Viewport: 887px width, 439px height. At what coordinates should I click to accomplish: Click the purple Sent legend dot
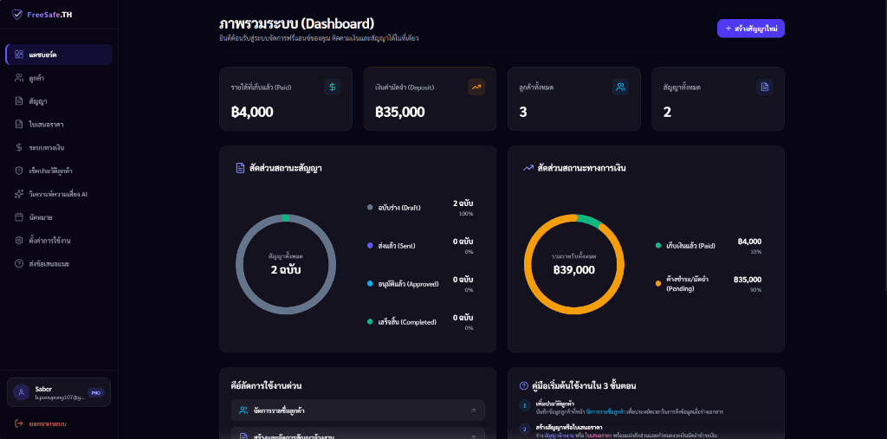coord(370,246)
